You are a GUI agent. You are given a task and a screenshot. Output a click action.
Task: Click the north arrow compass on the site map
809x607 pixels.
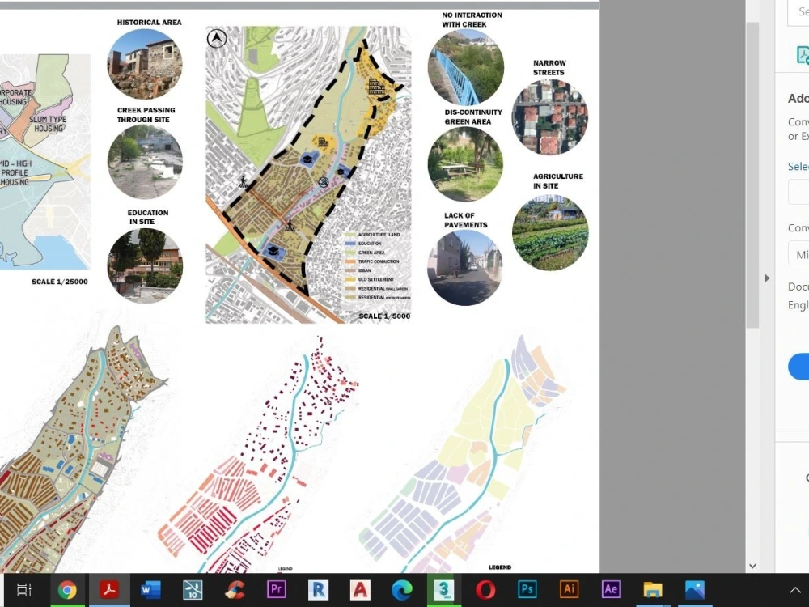tap(217, 39)
